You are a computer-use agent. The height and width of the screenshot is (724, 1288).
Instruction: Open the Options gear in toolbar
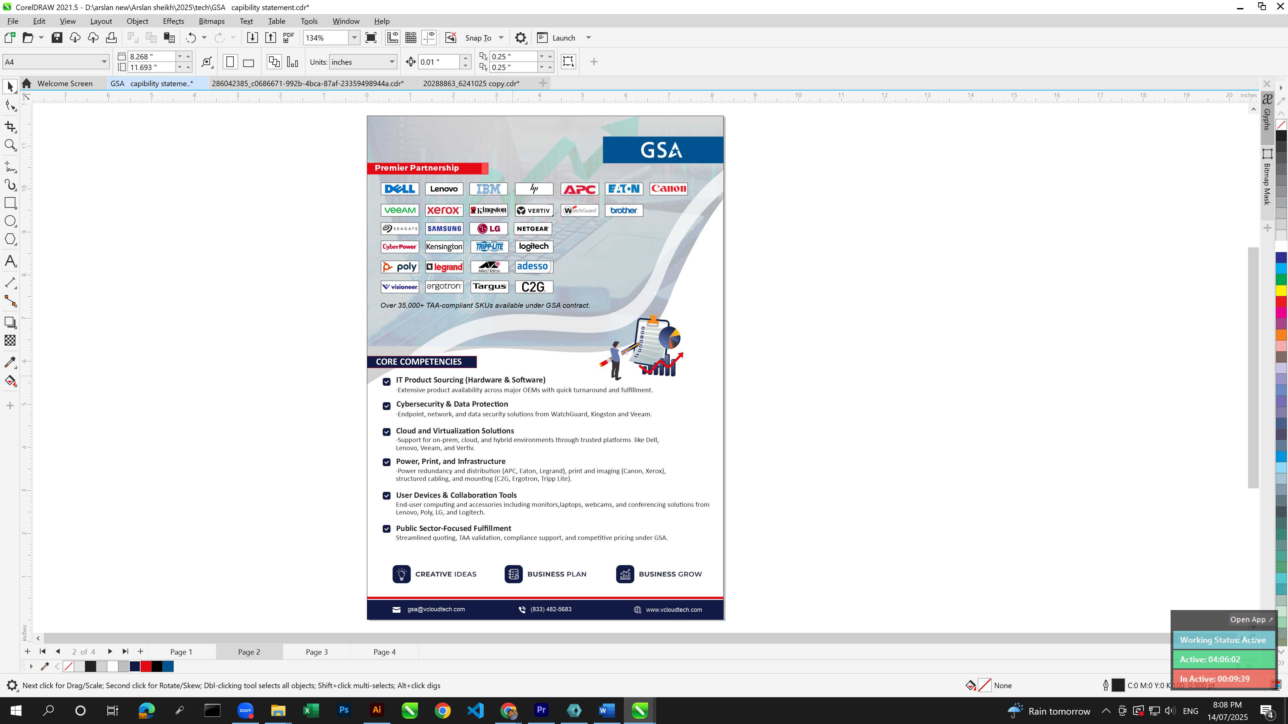point(521,38)
